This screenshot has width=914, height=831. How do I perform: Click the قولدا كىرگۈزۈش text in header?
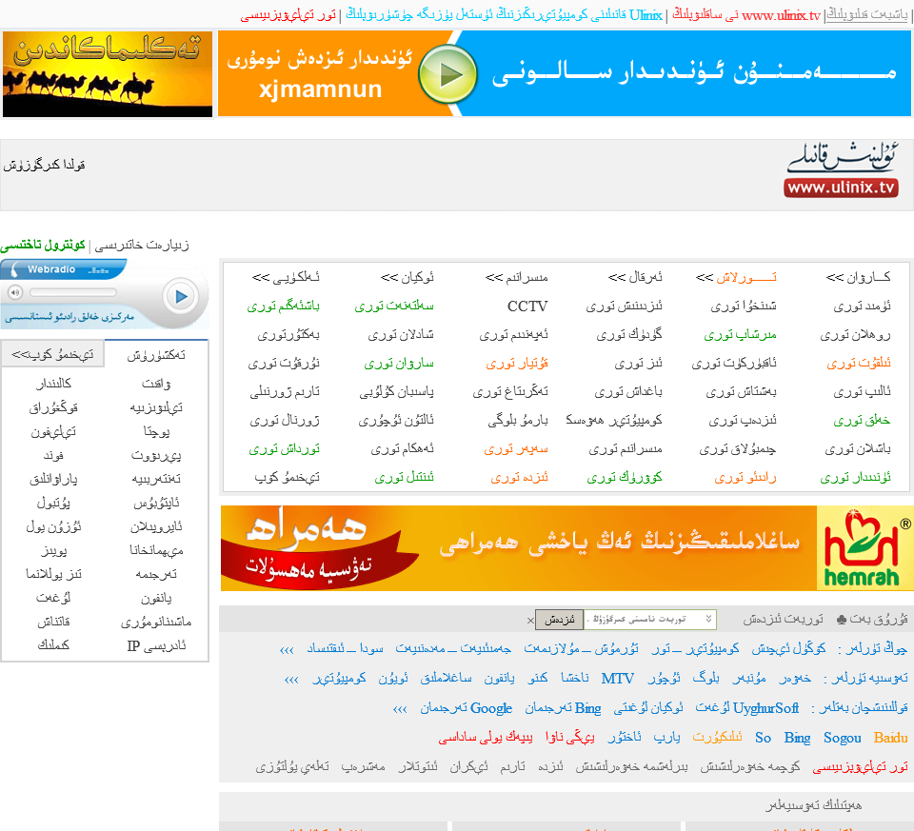(45, 165)
